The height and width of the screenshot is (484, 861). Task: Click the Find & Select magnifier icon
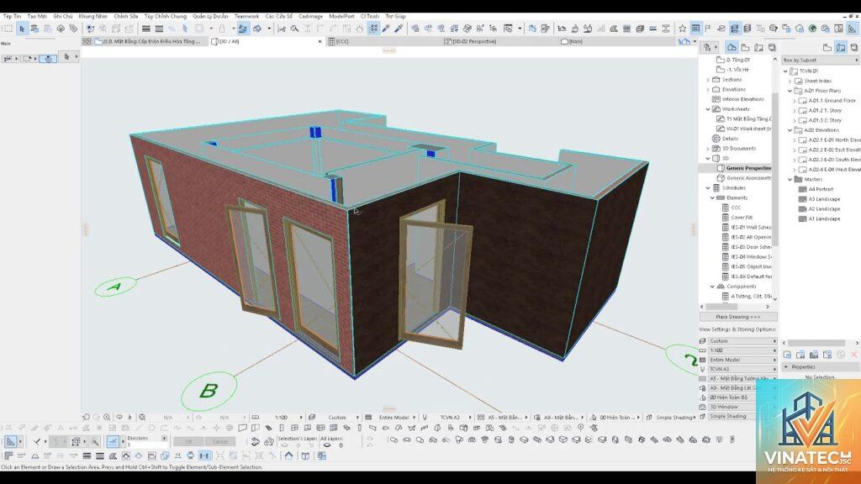(x=295, y=29)
